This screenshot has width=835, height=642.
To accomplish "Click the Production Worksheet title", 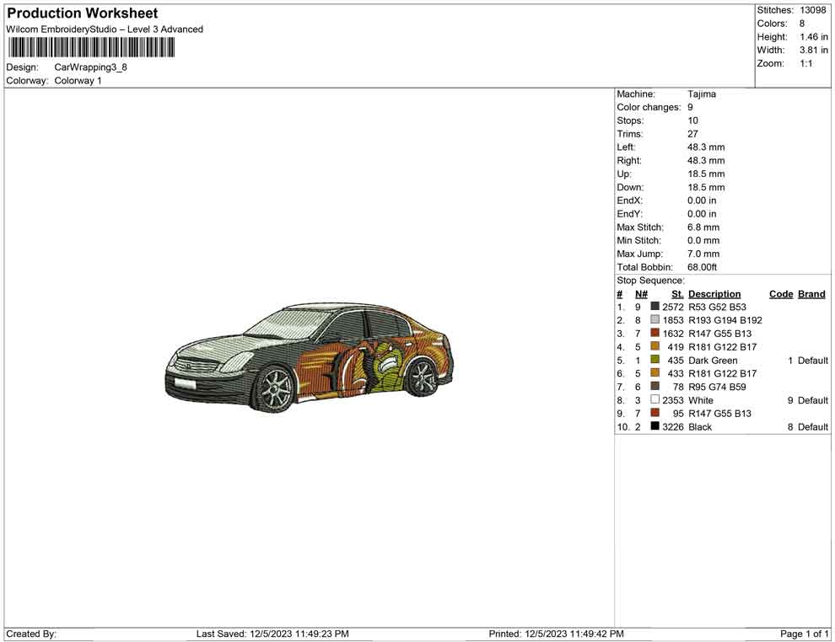I will click(83, 13).
